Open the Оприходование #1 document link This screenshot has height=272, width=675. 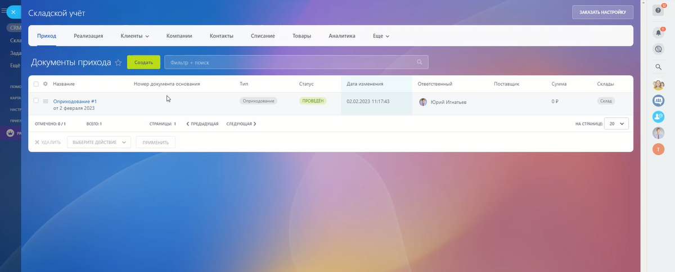[75, 101]
